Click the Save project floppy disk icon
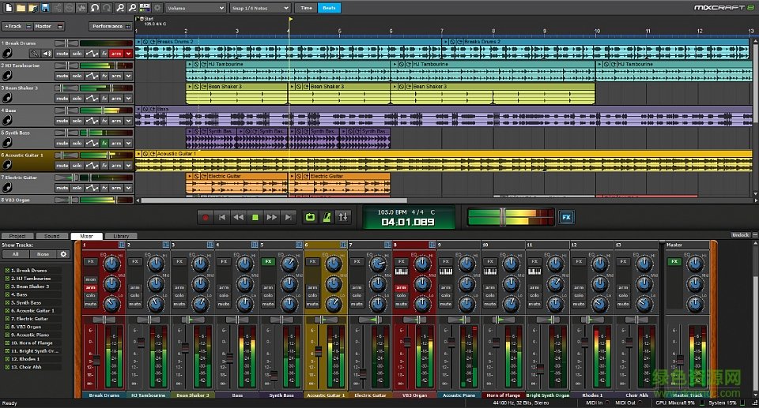 point(45,8)
